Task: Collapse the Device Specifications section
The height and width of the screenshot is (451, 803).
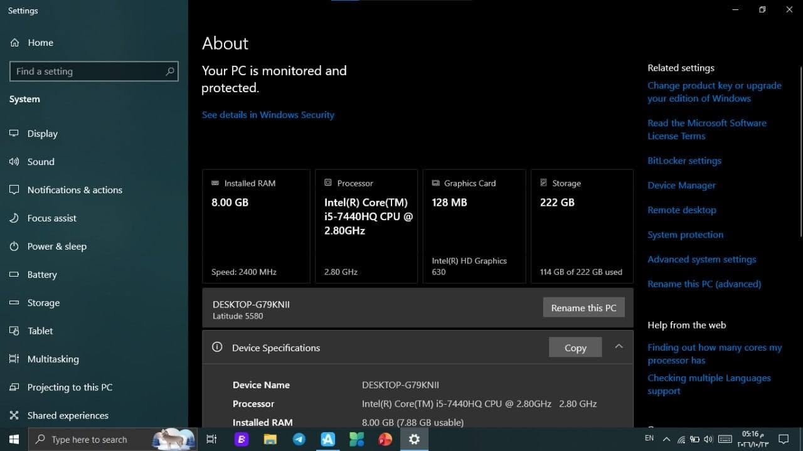Action: [619, 346]
